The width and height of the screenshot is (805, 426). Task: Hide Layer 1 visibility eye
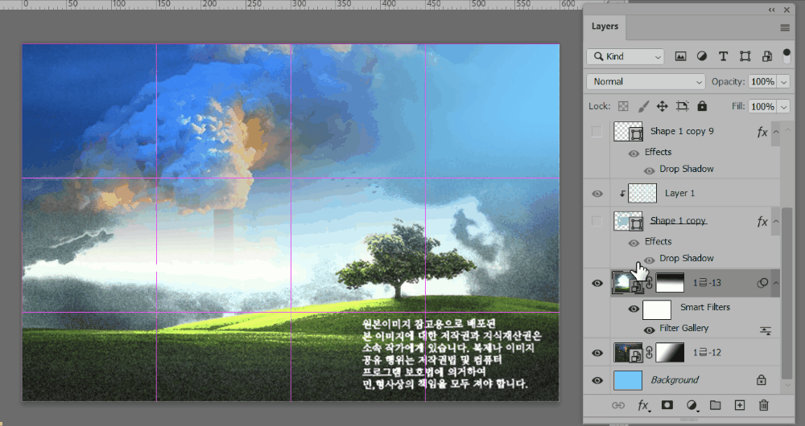(597, 194)
